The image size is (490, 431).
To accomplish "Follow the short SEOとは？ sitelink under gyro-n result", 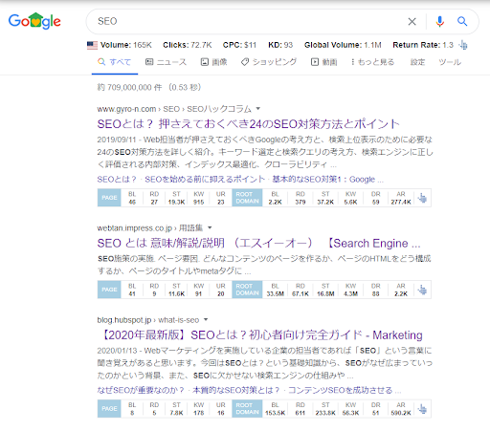I will pyautogui.click(x=117, y=180).
